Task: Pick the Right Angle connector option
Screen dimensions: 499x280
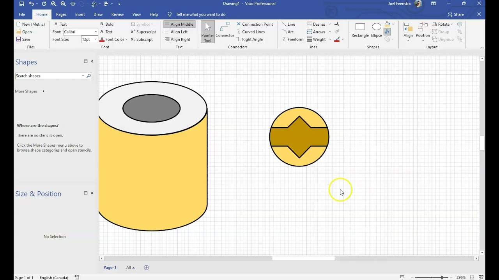Action: point(249,39)
